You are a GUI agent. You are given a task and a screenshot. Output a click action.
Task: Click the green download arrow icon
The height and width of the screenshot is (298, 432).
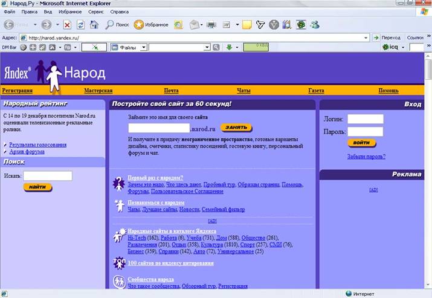pyautogui.click(x=229, y=47)
